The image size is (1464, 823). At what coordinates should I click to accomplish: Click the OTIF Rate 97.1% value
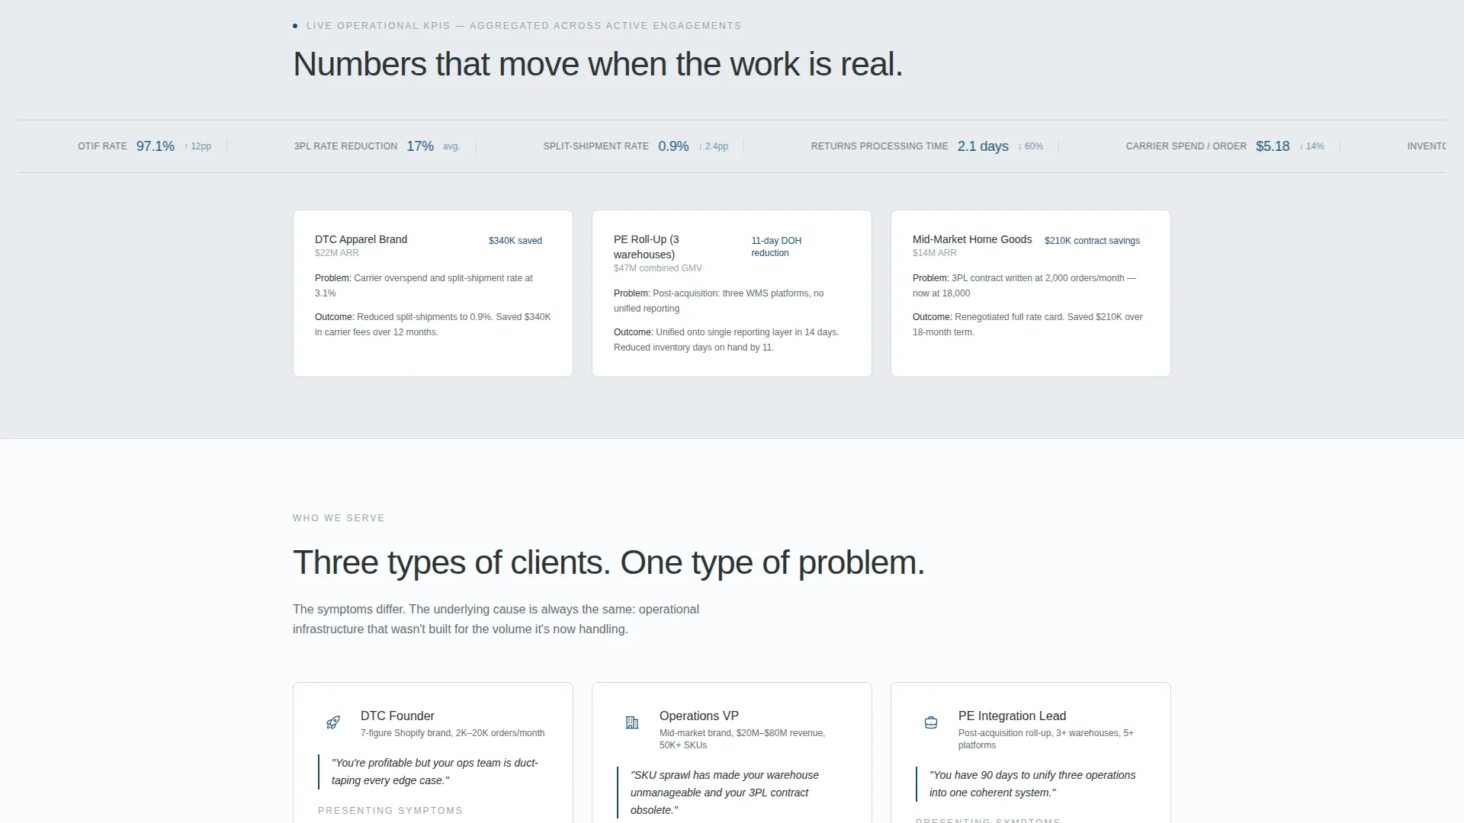click(156, 146)
